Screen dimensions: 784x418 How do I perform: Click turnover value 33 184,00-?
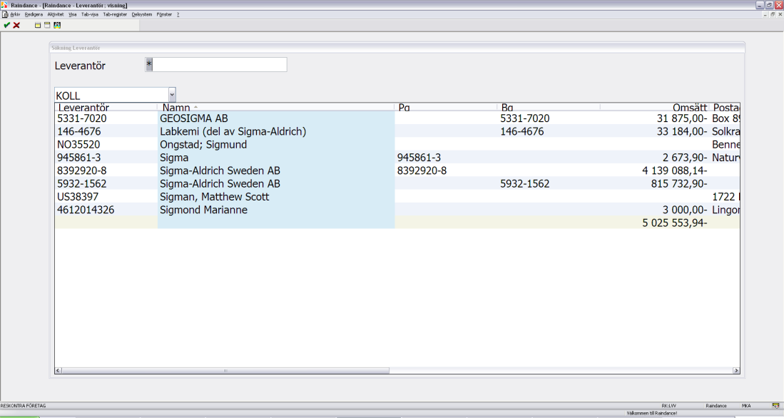pyautogui.click(x=682, y=131)
